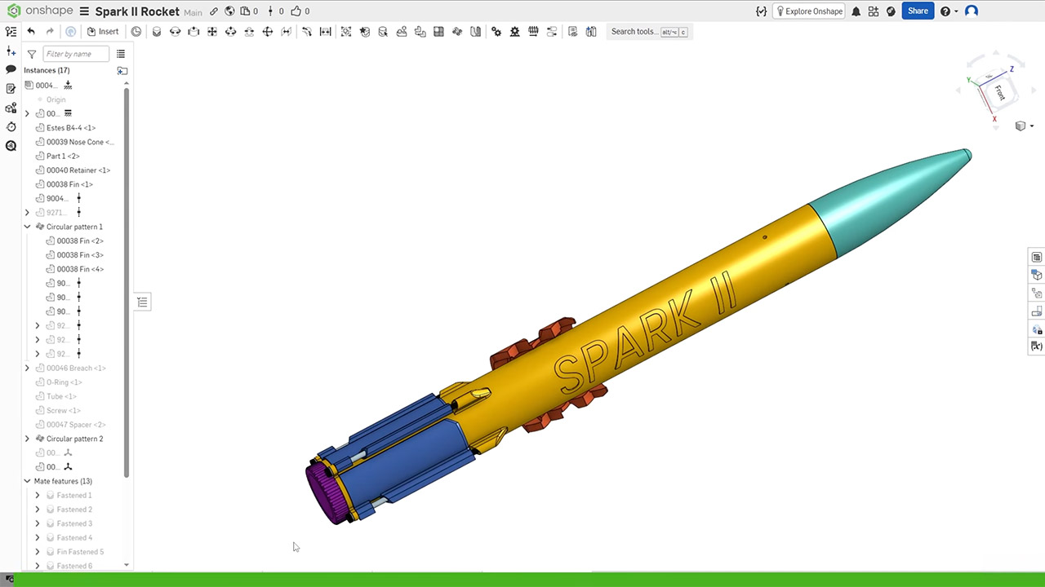Expand the Fastened 4 mate
The width and height of the screenshot is (1045, 587).
(37, 537)
